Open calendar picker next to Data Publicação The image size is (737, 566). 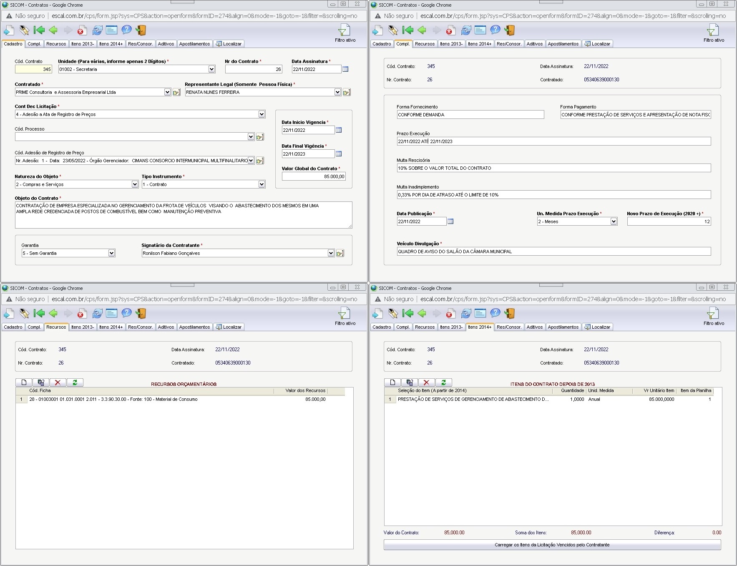tap(450, 221)
